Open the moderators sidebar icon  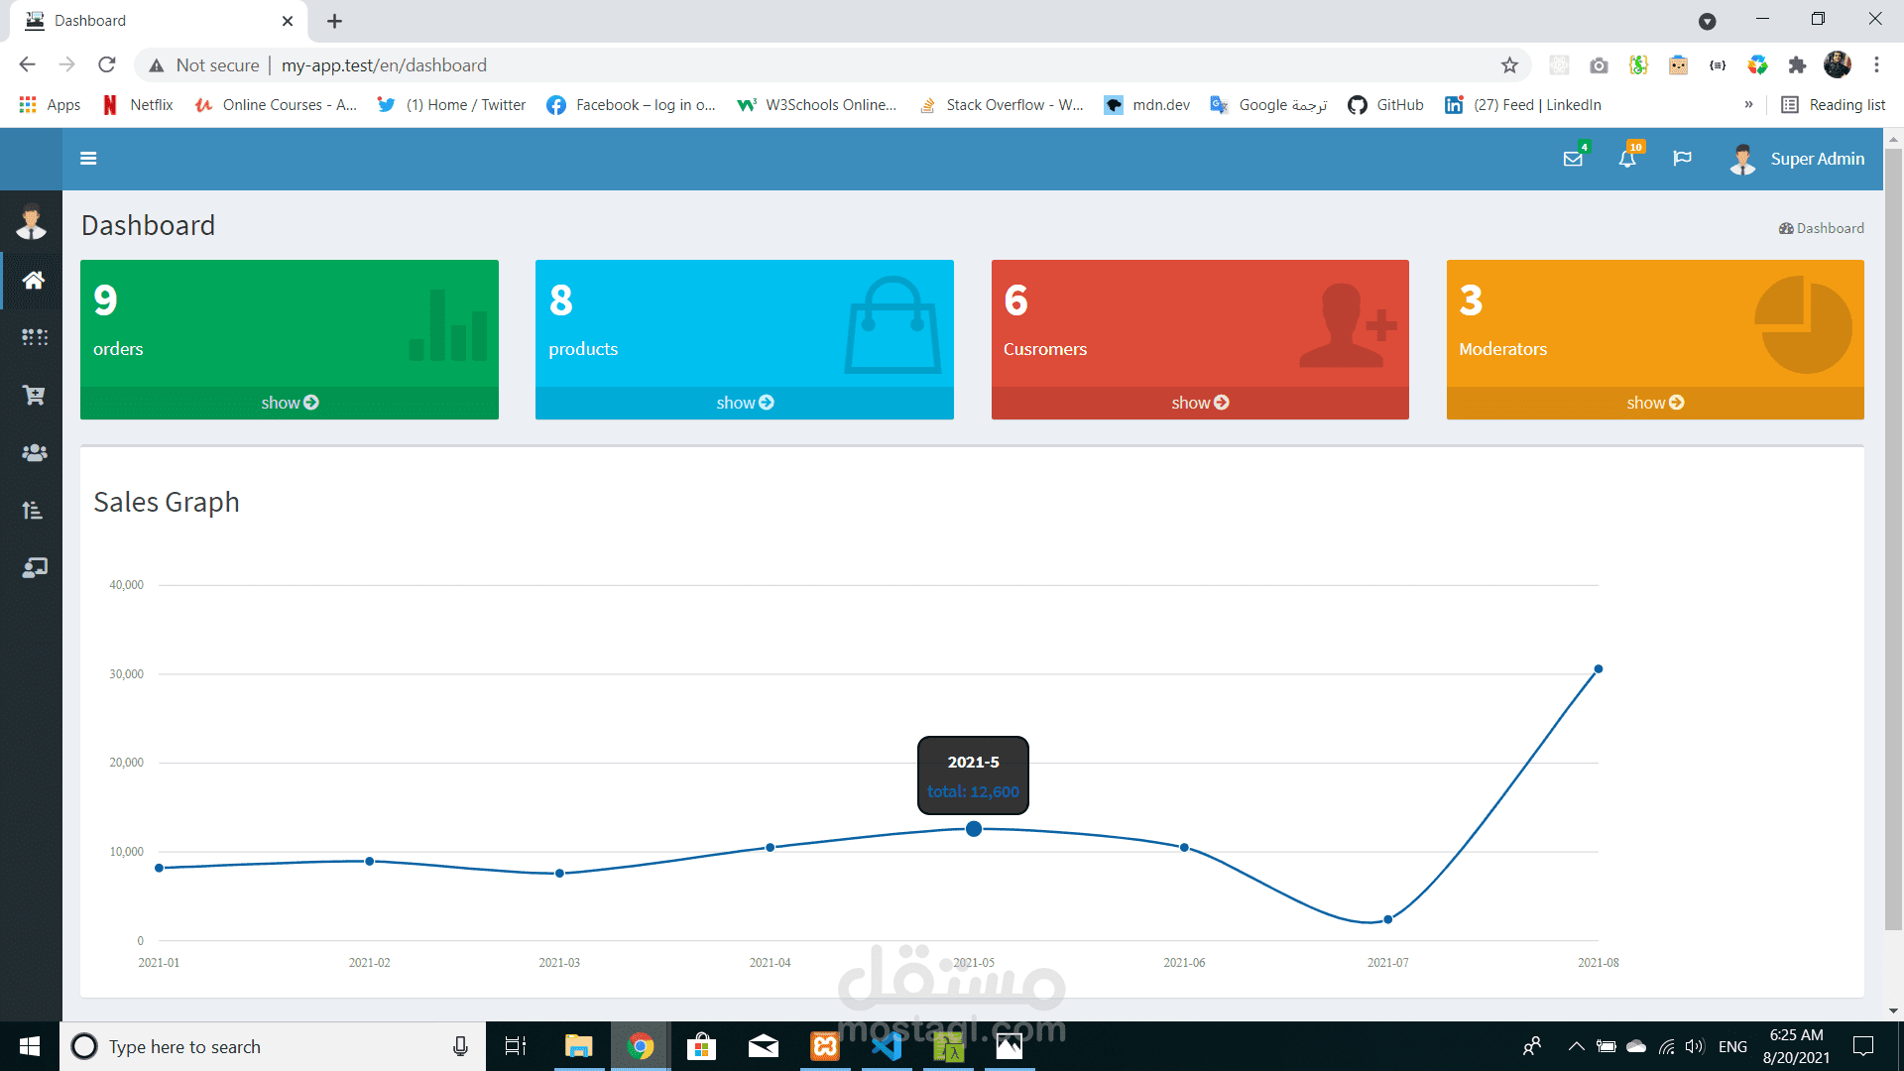tap(34, 568)
